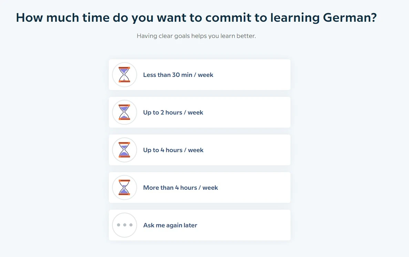
Task: Select 'More than 4 hours / week' text
Action: 181,188
